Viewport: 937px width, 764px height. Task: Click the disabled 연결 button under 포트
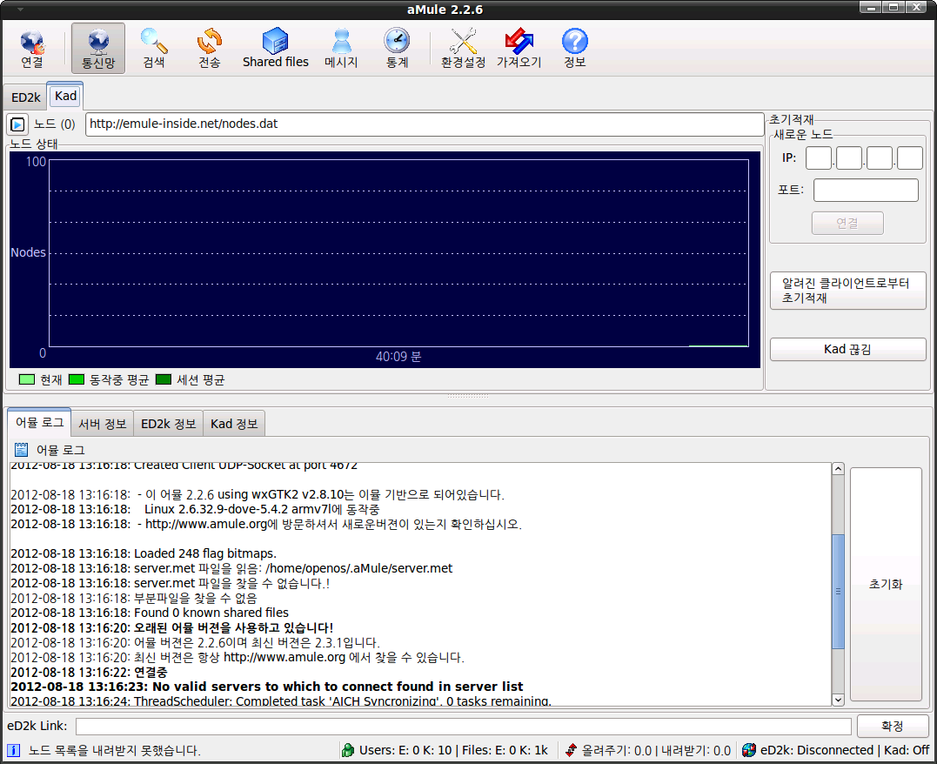point(847,223)
